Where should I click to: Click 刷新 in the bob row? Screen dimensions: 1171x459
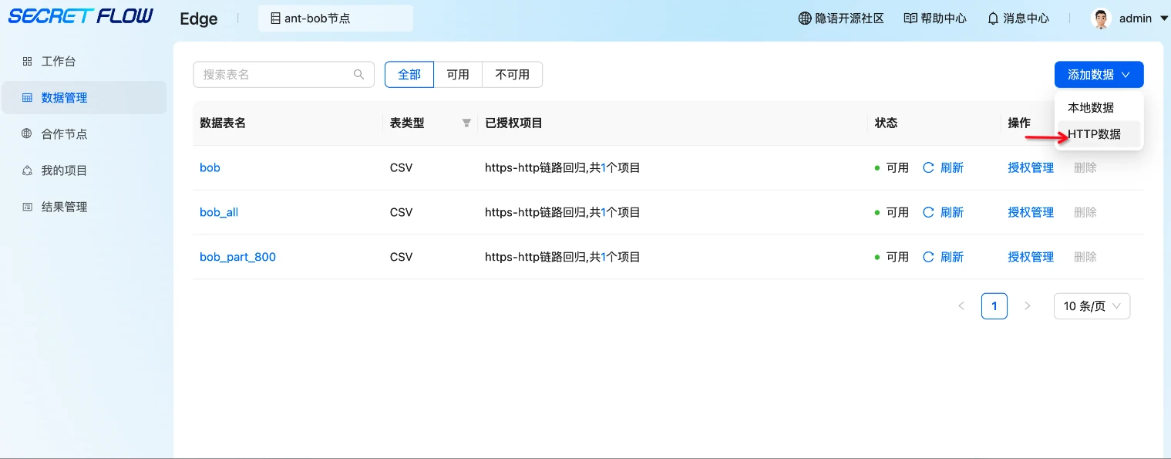pos(952,167)
